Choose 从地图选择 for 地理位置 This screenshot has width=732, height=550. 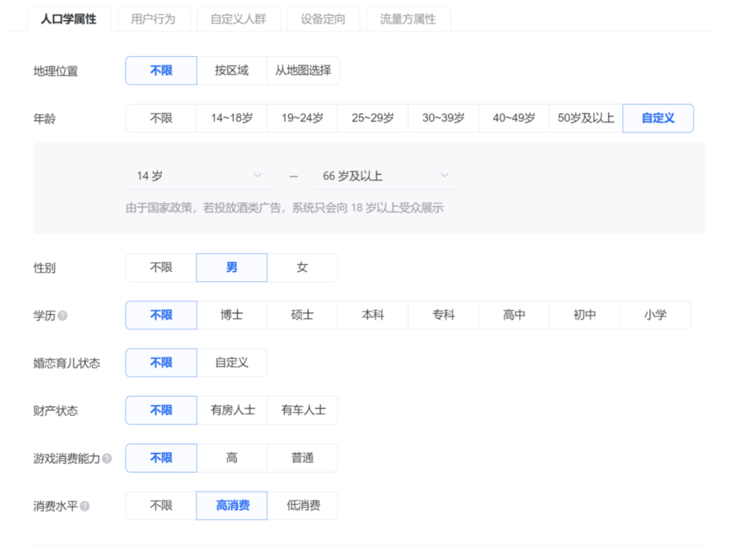[303, 71]
